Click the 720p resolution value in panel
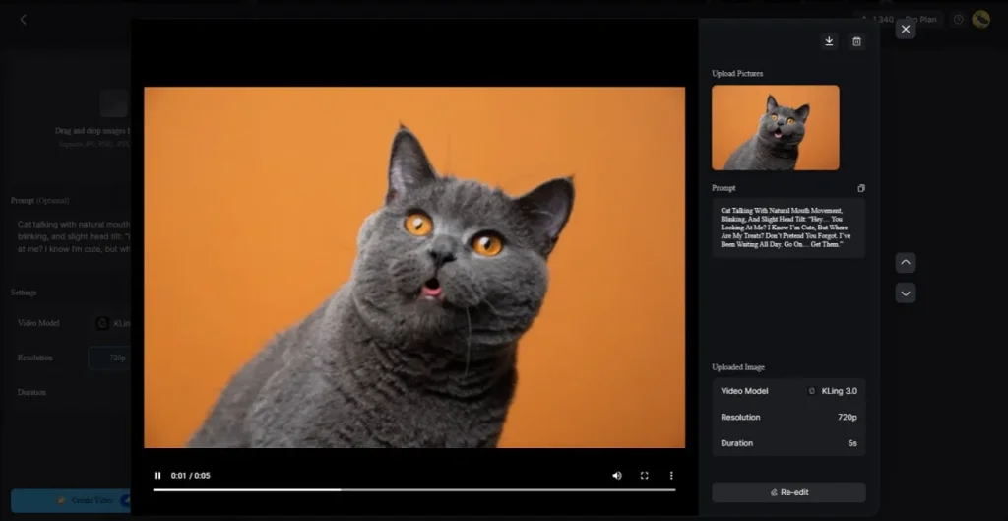The height and width of the screenshot is (521, 1008). point(848,417)
